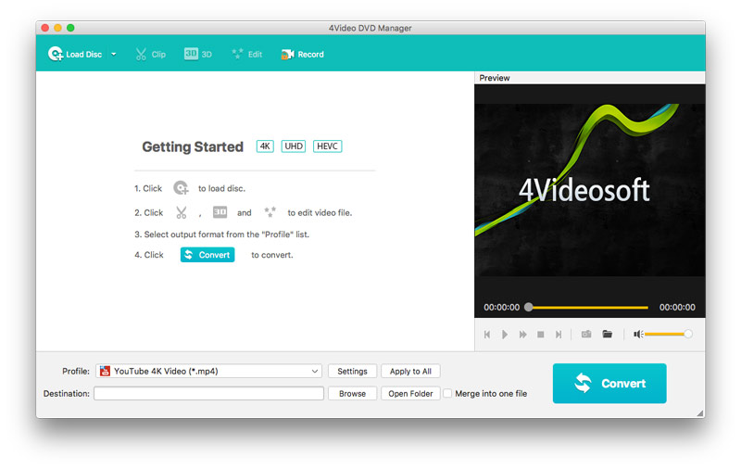Start the Record tool

[302, 54]
